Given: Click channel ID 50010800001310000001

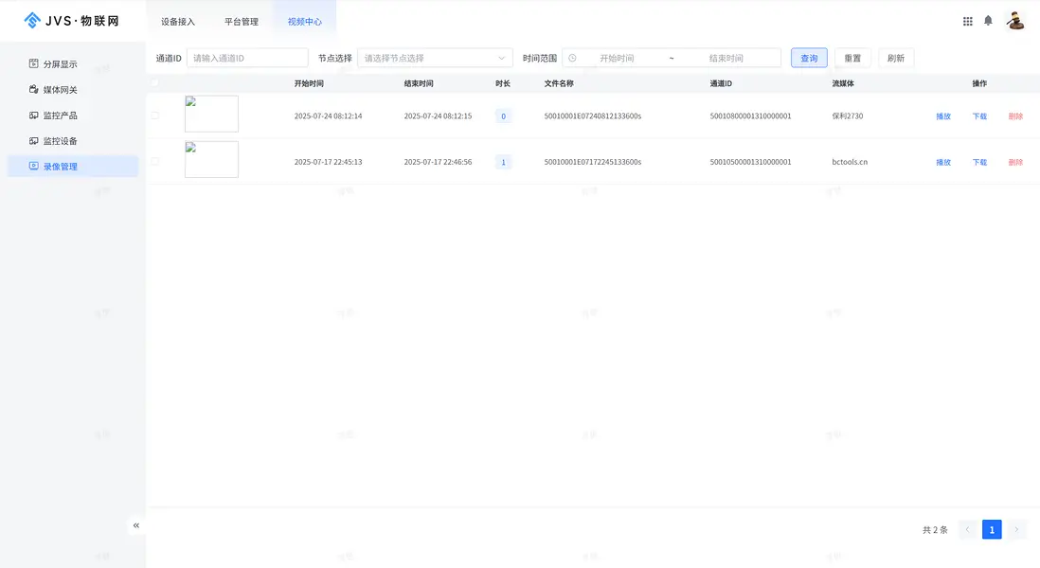Looking at the screenshot, I should point(751,116).
